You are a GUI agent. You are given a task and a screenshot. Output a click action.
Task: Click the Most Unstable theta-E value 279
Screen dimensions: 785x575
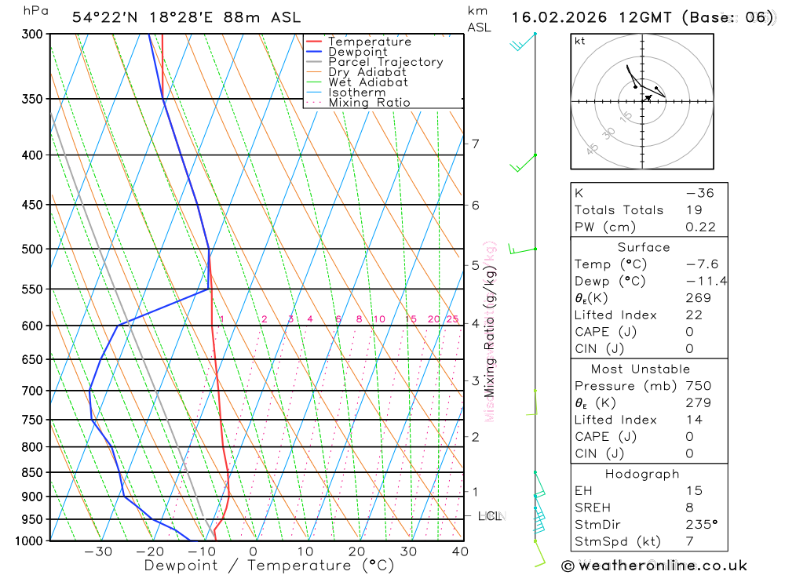[698, 403]
